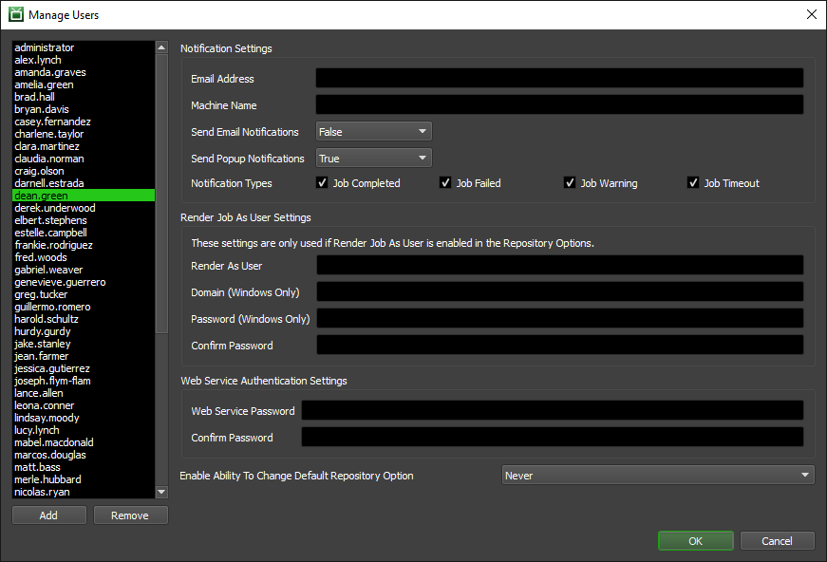The height and width of the screenshot is (562, 827).
Task: Click the Domain (Windows Only) field
Action: pos(560,291)
